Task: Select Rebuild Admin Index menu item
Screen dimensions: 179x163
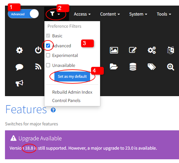Action: coord(72,92)
